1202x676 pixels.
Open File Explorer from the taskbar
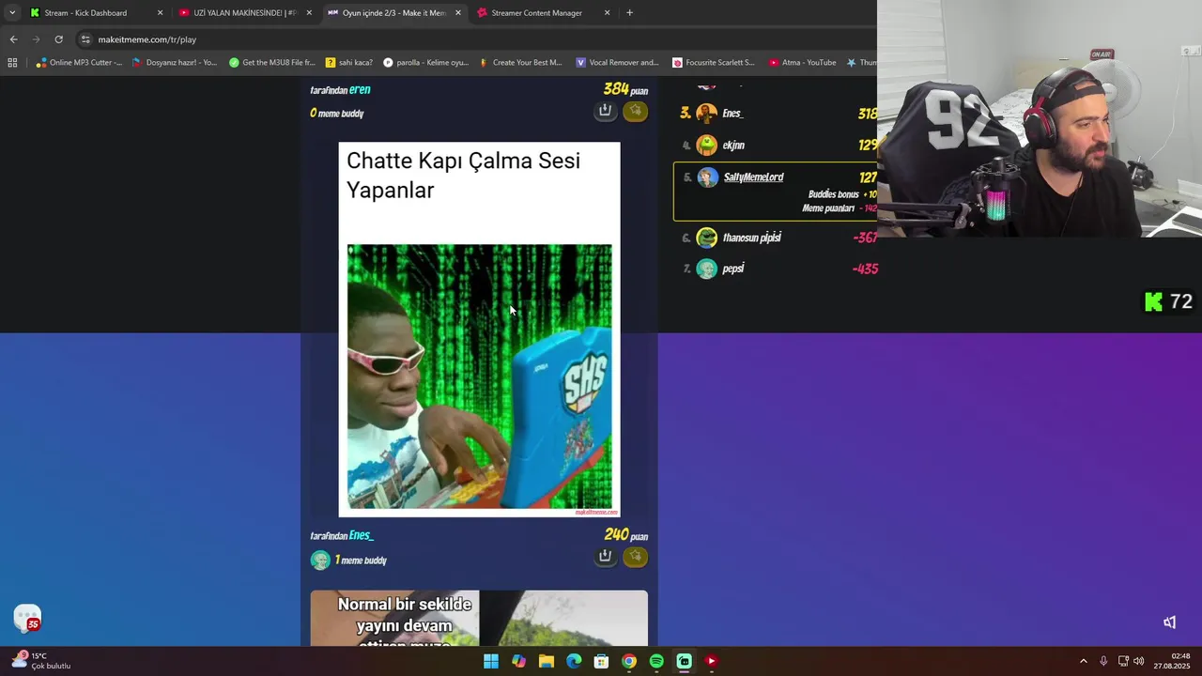[x=546, y=661]
